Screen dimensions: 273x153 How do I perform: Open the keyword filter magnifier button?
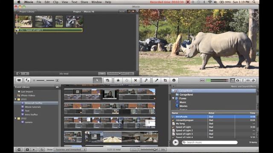pos(42,150)
